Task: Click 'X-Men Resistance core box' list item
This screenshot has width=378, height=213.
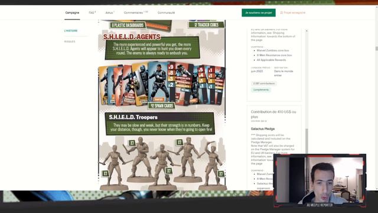Action: 274,55
